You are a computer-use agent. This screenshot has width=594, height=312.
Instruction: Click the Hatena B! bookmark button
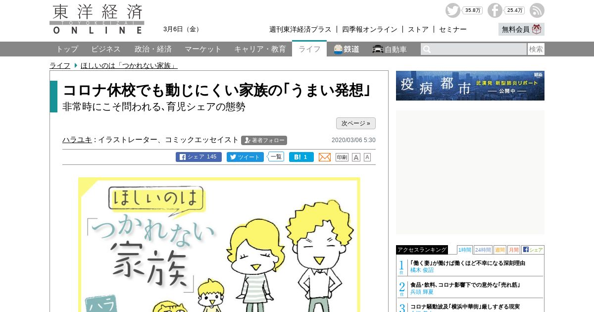pos(301,157)
